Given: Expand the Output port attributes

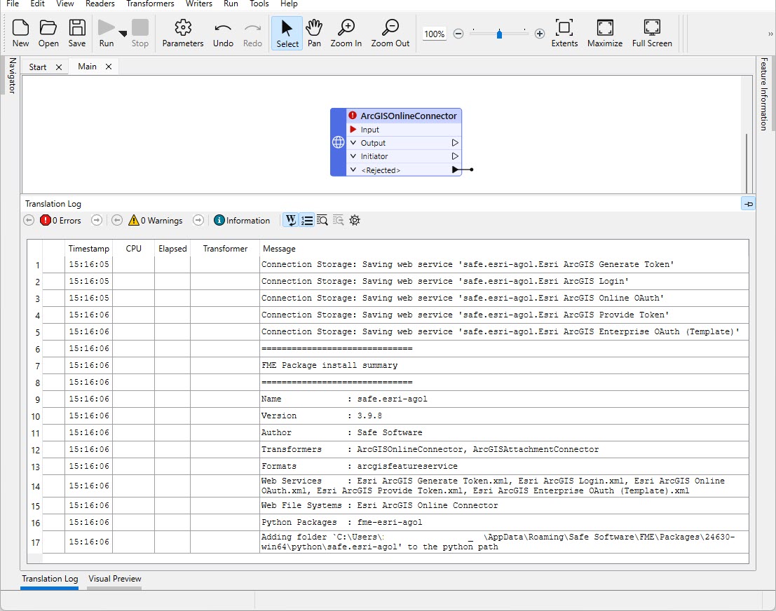Looking at the screenshot, I should pos(353,142).
